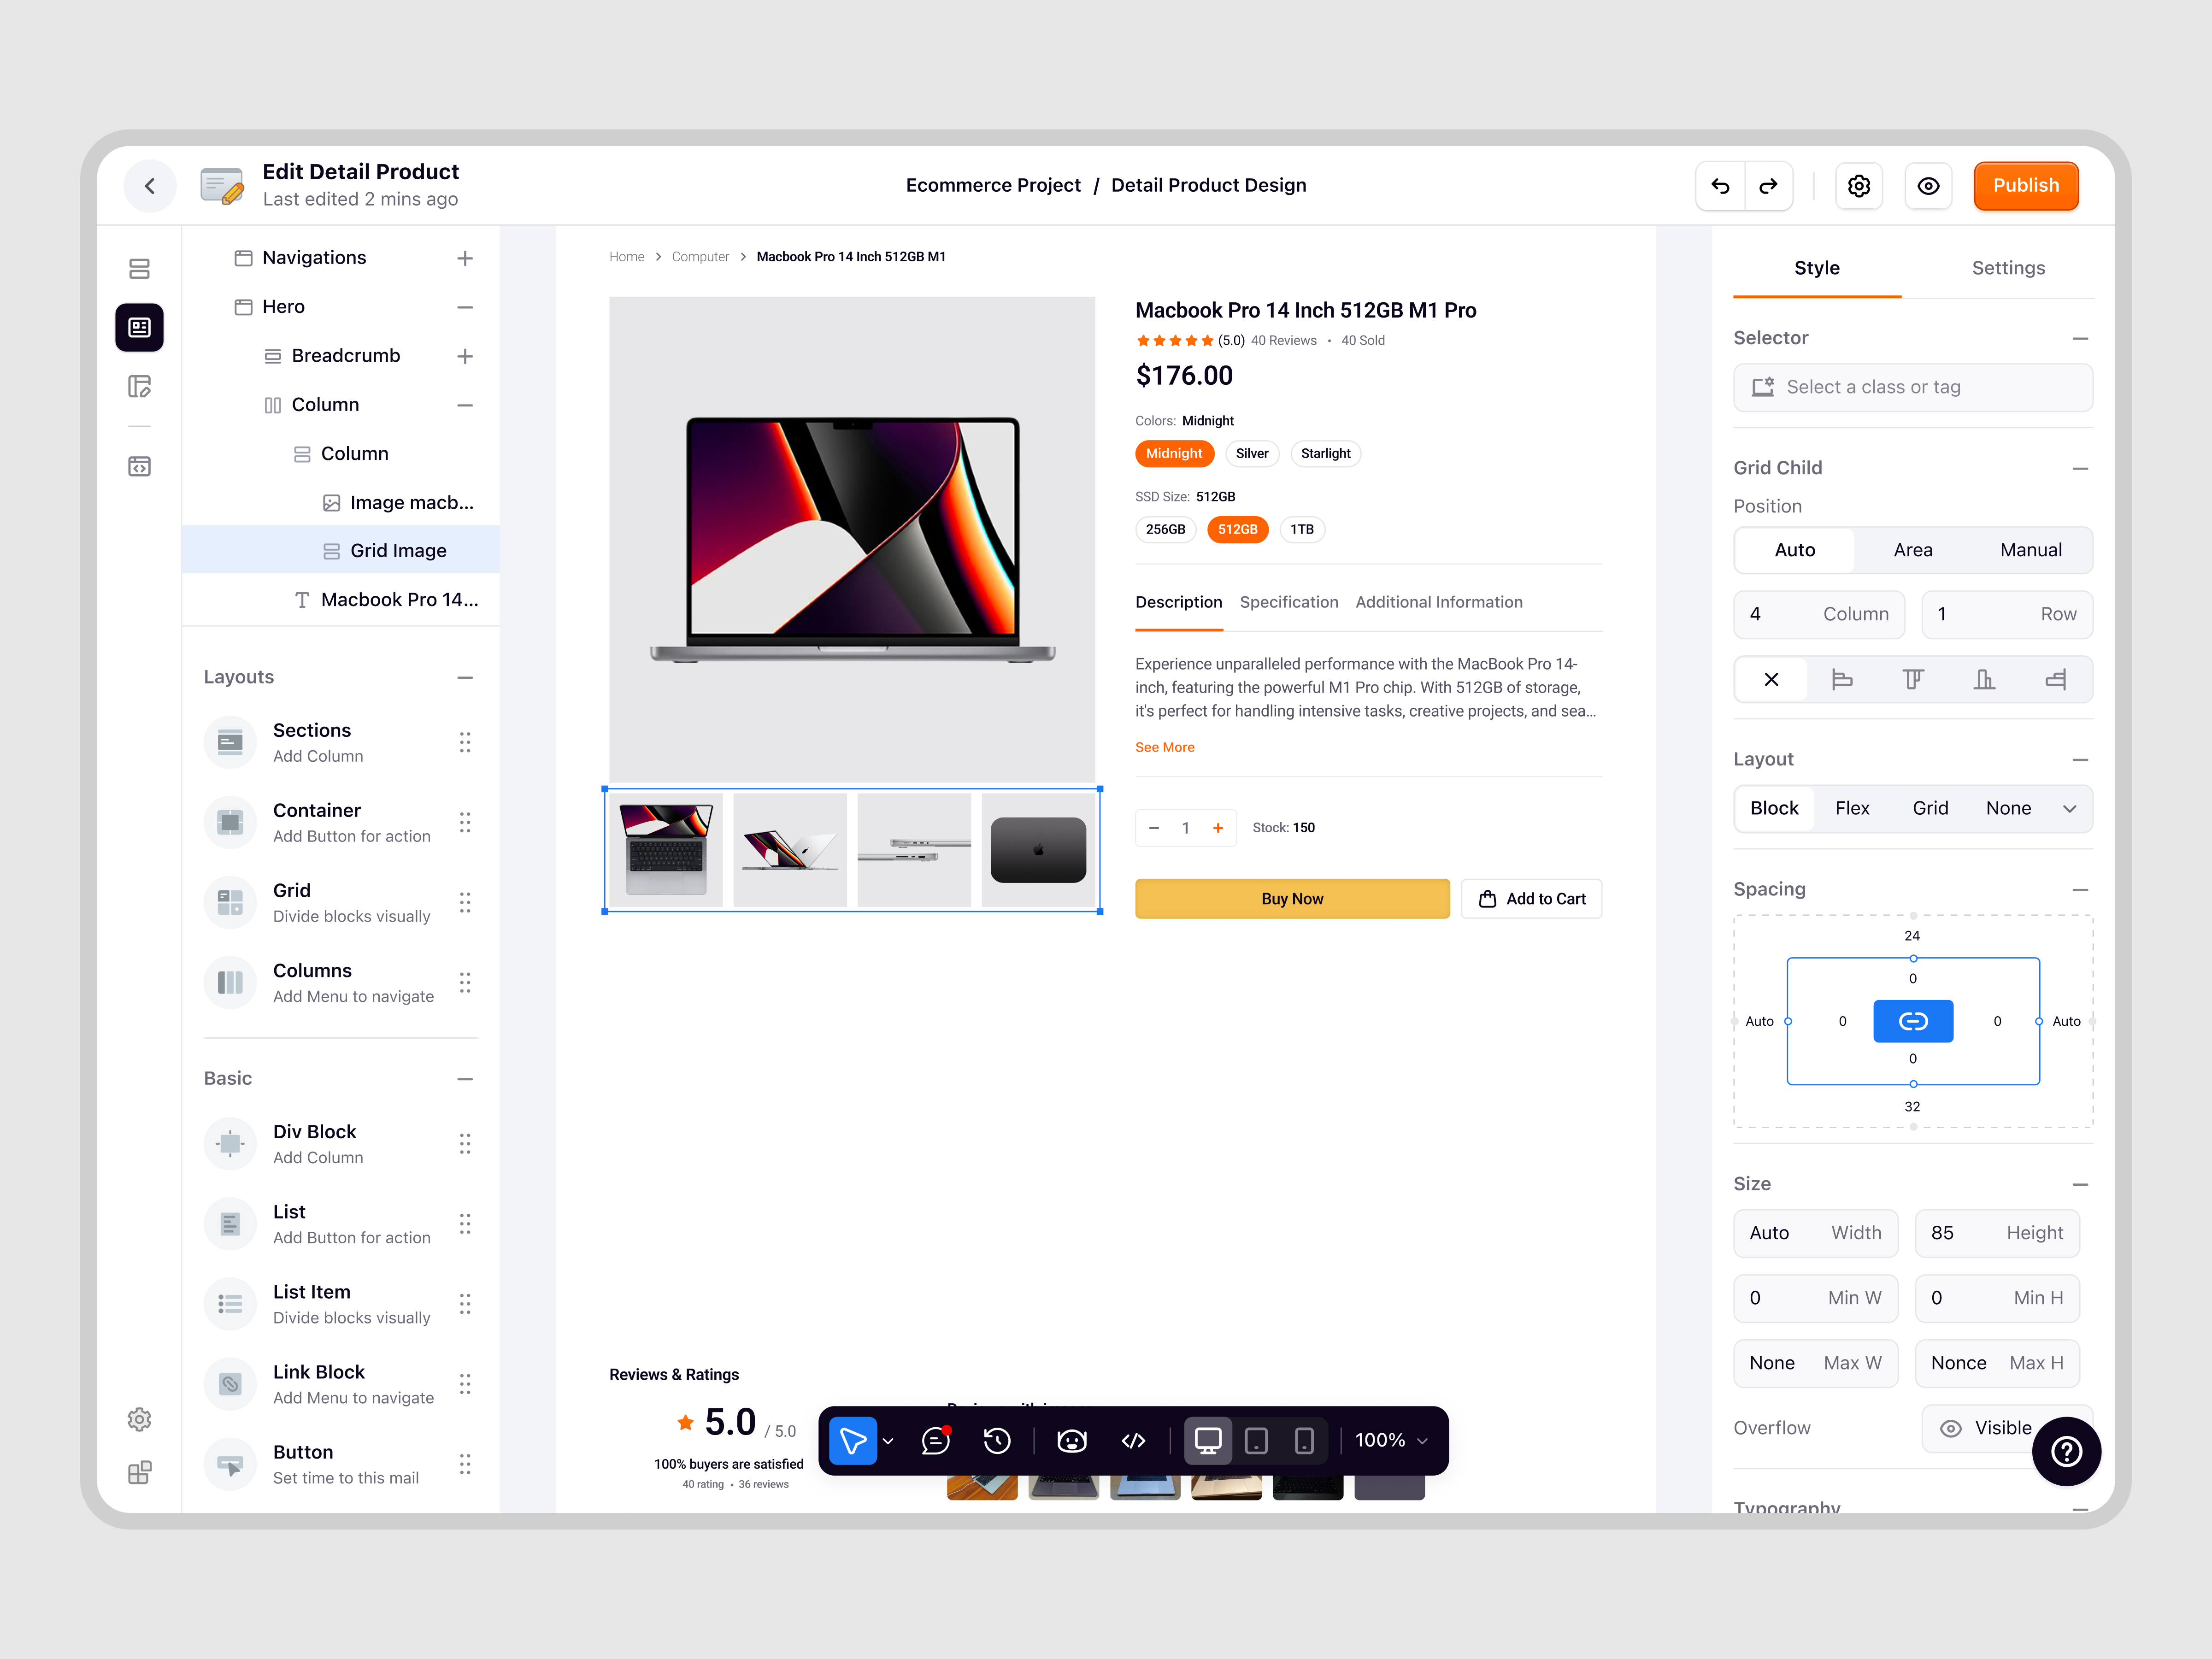
Task: Open the code window icon in left rail
Action: (x=139, y=467)
